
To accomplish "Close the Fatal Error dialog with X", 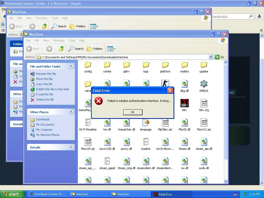I will [x=170, y=90].
